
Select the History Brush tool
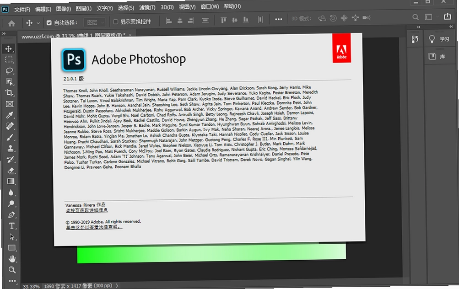(10, 160)
